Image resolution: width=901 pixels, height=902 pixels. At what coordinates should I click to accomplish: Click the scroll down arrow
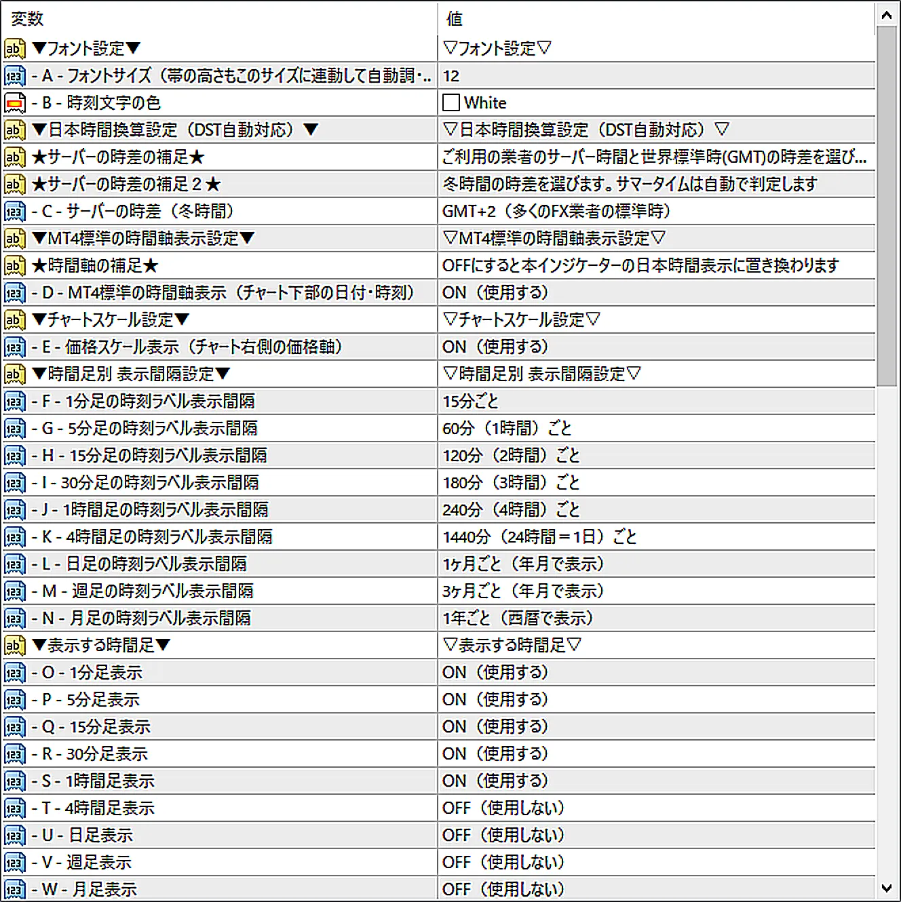[887, 888]
